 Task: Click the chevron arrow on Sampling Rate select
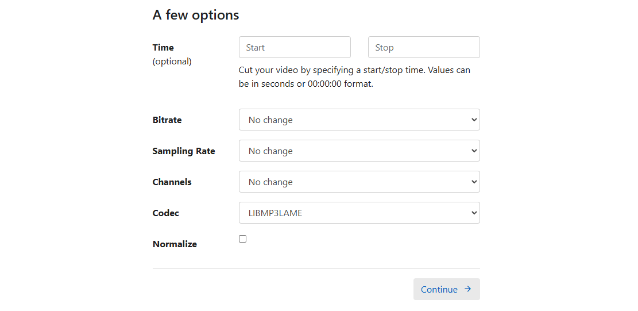pyautogui.click(x=474, y=151)
